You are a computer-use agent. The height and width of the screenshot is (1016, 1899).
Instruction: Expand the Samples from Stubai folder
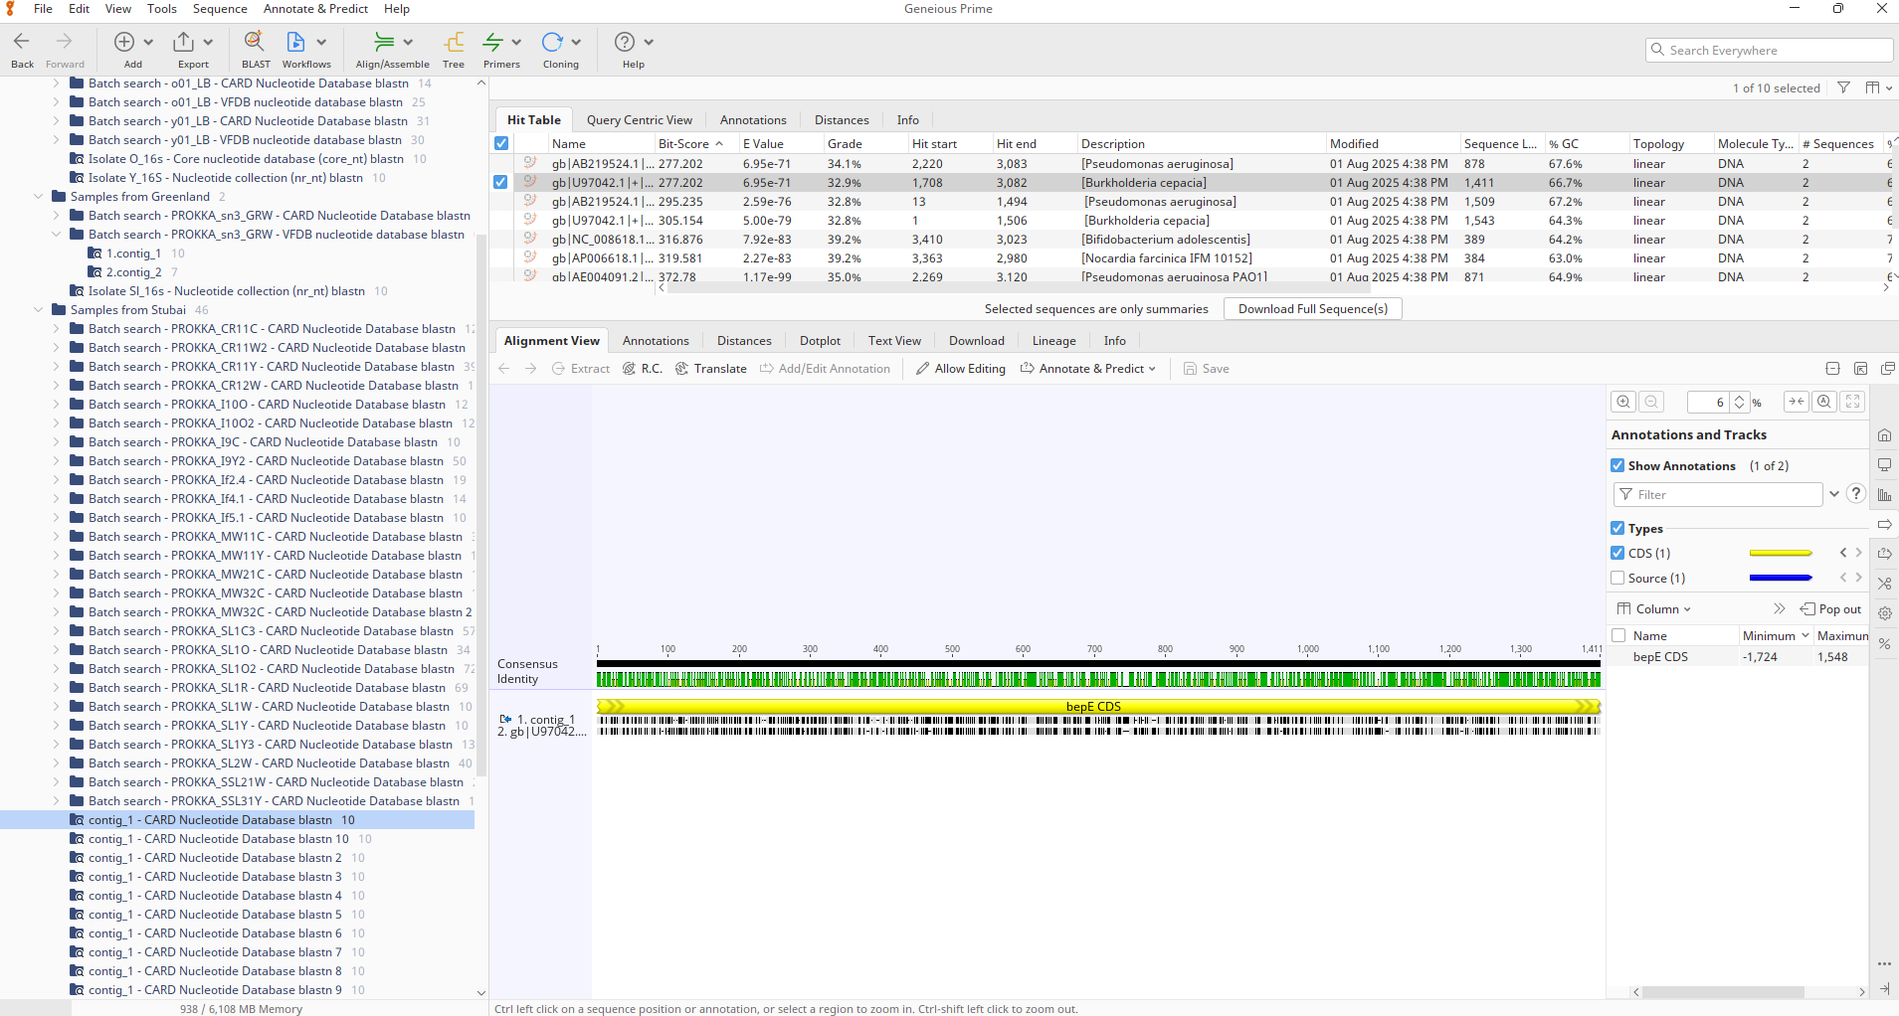[39, 310]
